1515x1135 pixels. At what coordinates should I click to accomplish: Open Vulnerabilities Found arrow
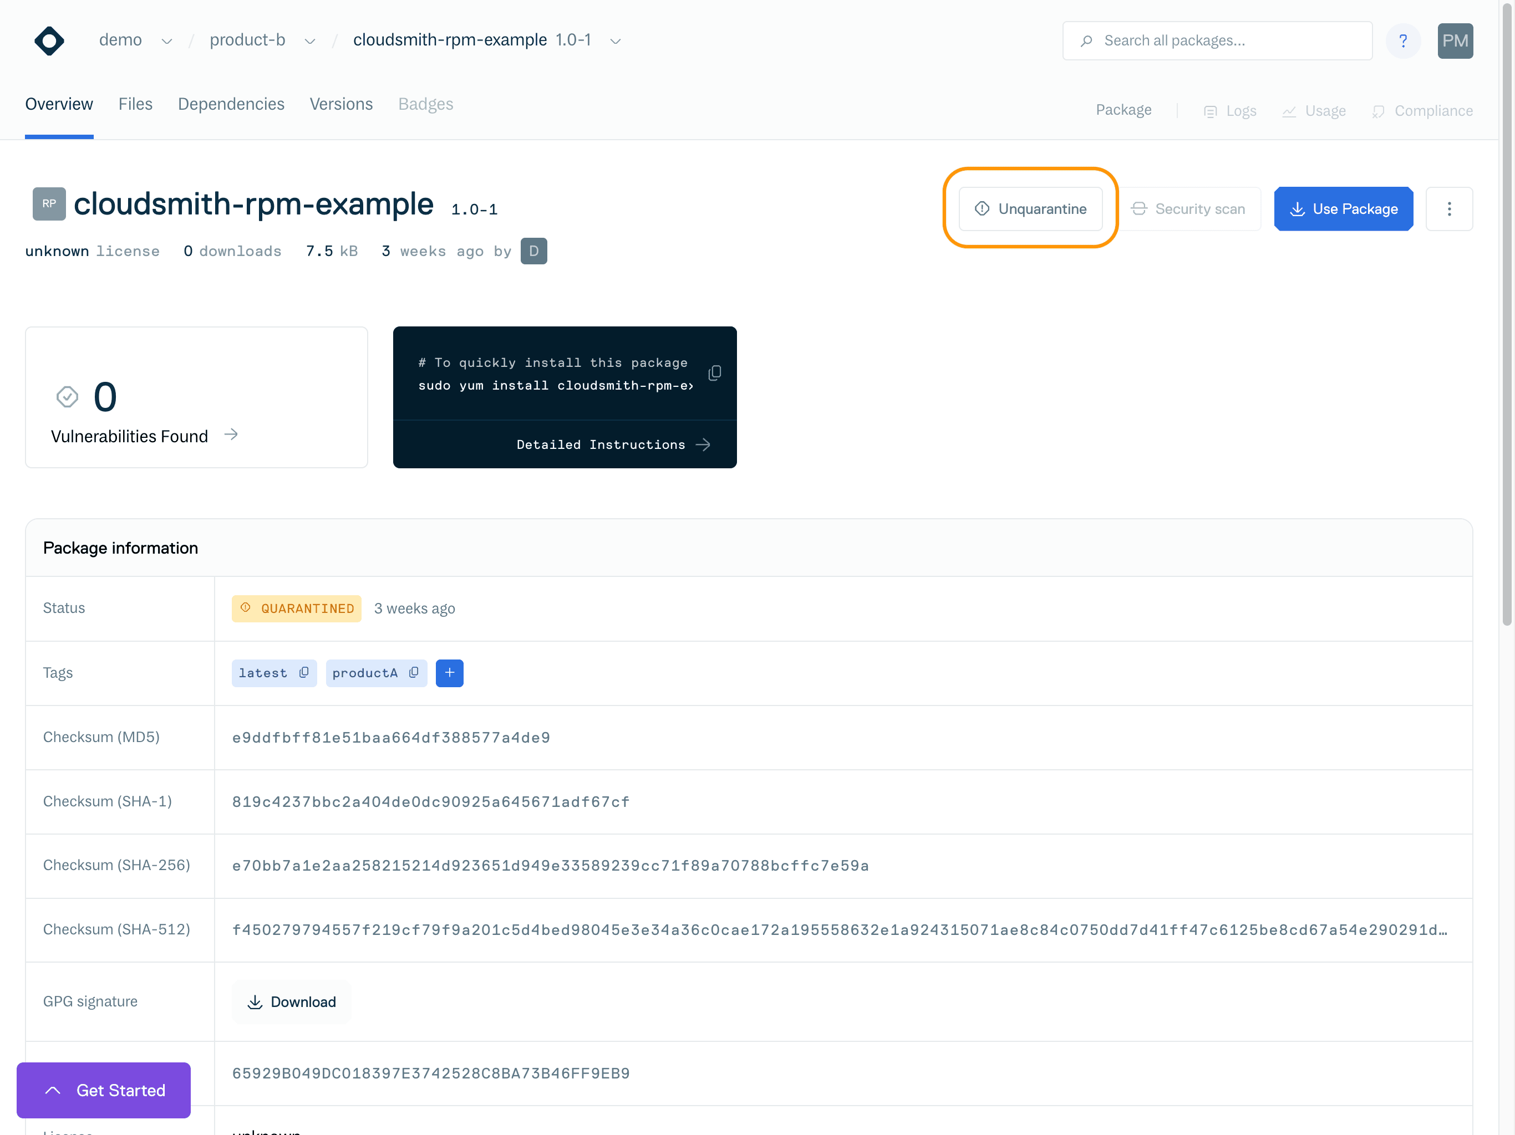click(x=231, y=434)
